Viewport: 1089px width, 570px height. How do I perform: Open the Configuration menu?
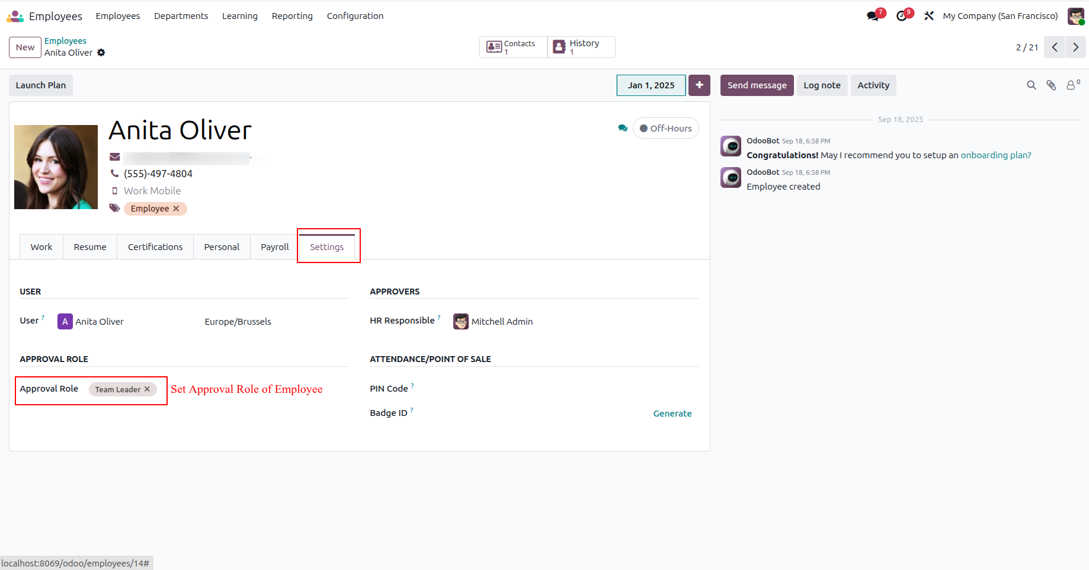[x=355, y=16]
